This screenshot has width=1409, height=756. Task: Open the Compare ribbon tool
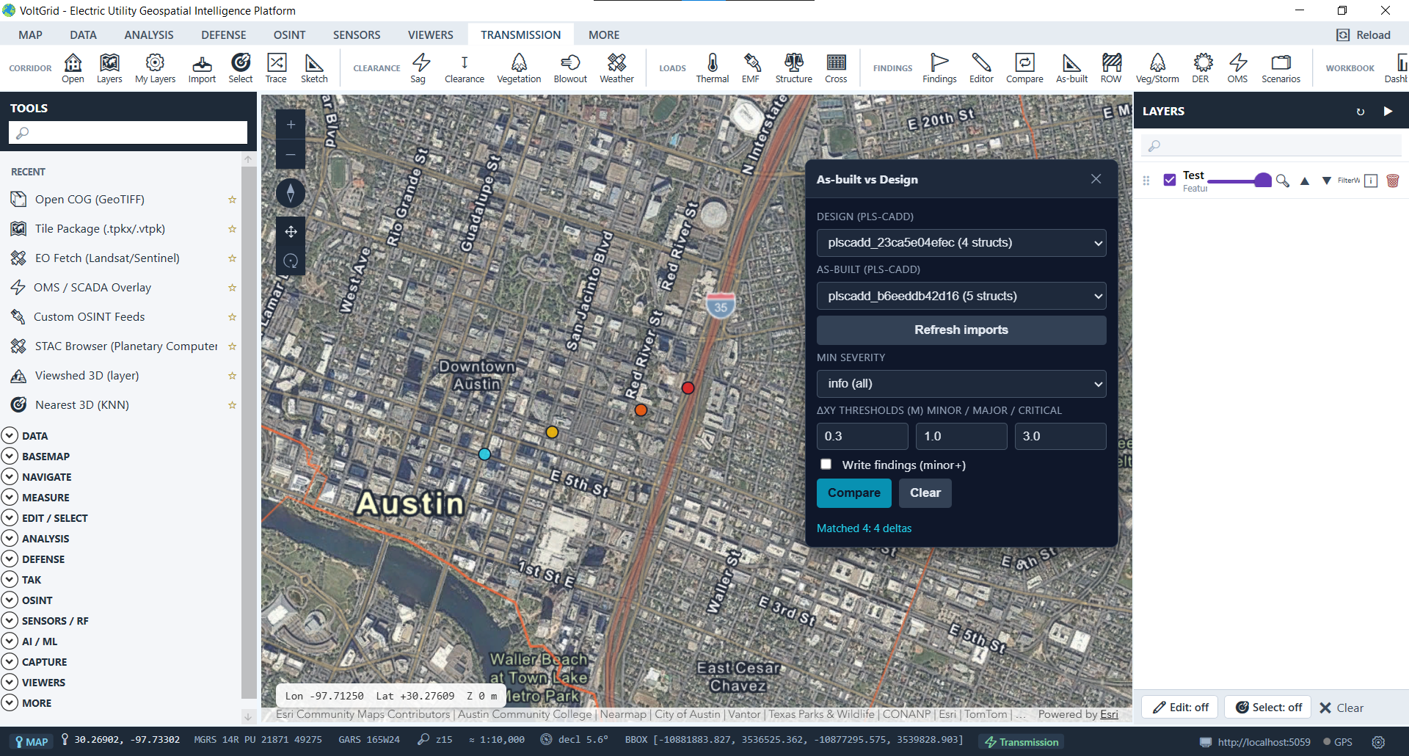pyautogui.click(x=1024, y=68)
